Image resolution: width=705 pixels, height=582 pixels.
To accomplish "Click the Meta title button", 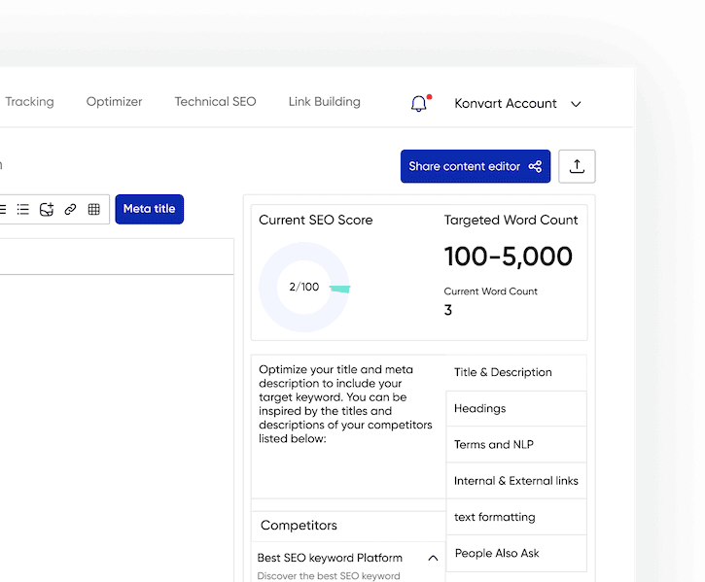I will pos(150,209).
